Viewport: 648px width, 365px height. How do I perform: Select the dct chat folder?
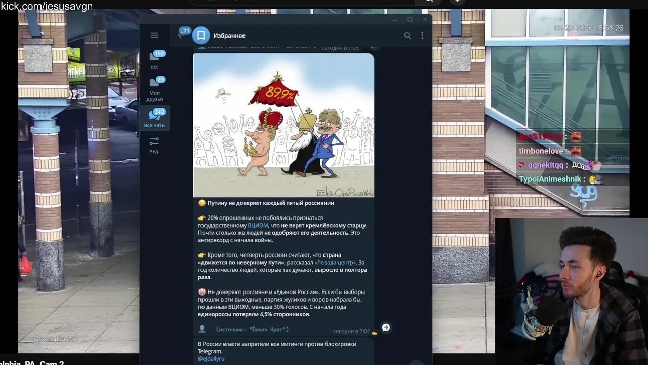(154, 60)
